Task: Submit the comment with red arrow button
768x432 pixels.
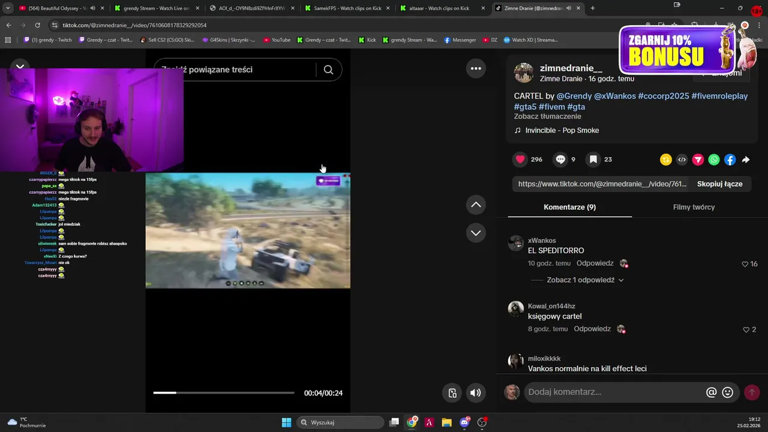Action: pyautogui.click(x=751, y=392)
